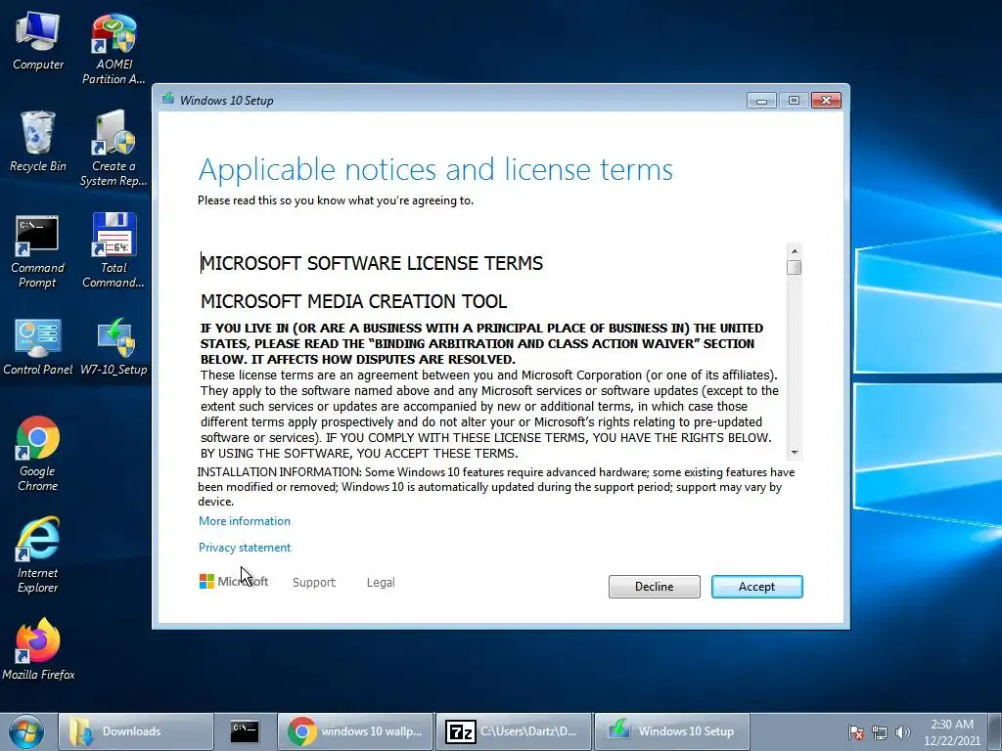This screenshot has height=751, width=1002.
Task: Open Internet Explorer desktop shortcut
Action: [x=38, y=555]
